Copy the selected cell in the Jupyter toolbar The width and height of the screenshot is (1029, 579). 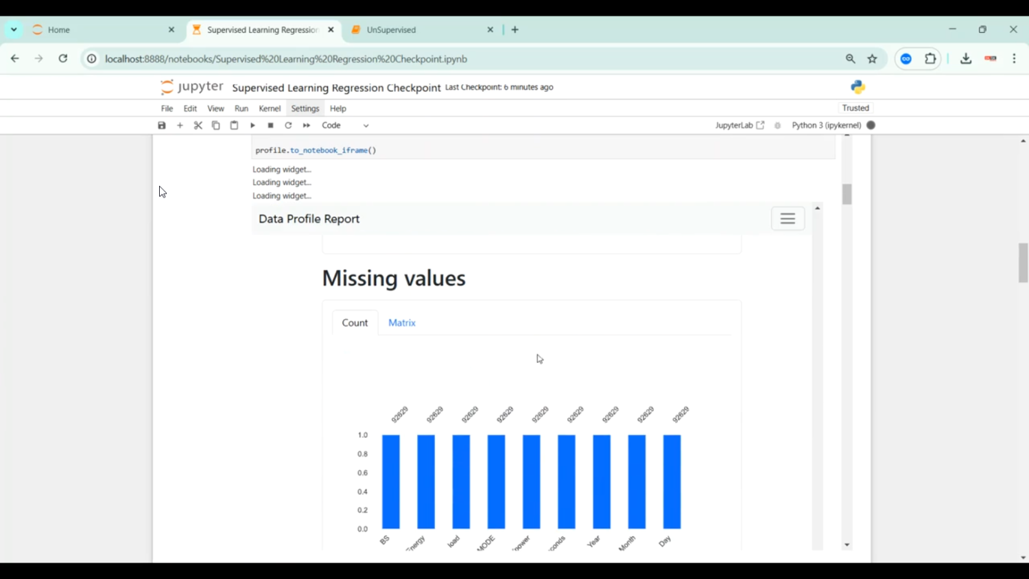pos(216,126)
